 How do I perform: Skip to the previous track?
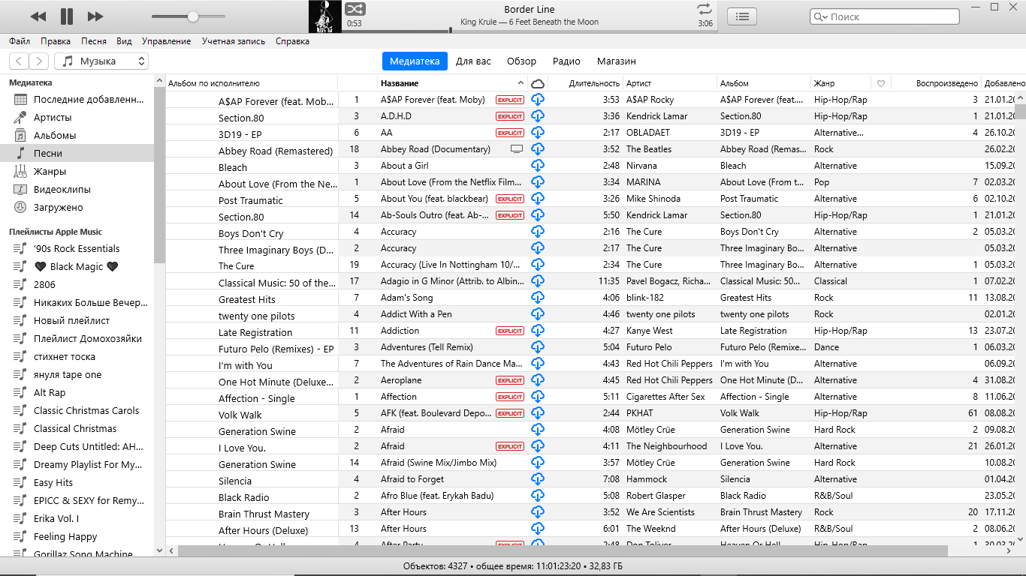pyautogui.click(x=38, y=16)
